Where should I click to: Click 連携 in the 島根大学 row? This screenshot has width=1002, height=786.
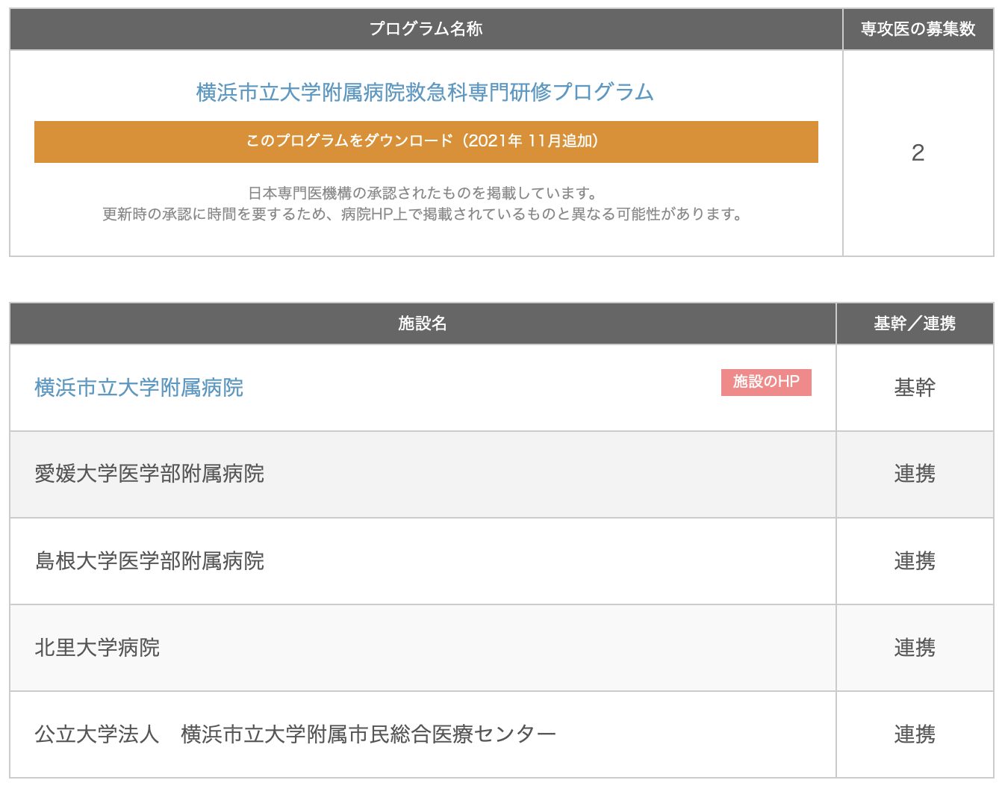pos(915,561)
